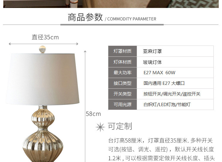Click the E27 MAX 60W value
The width and height of the screenshot is (222, 162).
click(160, 73)
